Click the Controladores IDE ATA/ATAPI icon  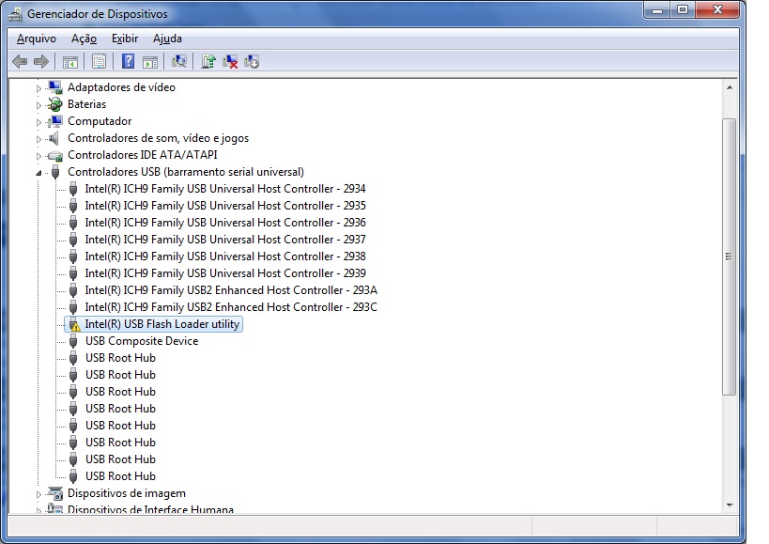coord(55,156)
